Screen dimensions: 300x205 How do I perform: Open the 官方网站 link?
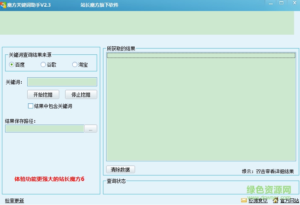coord(289,201)
